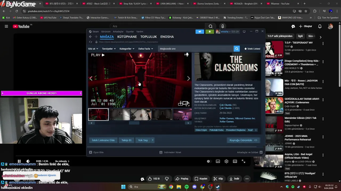The image size is (341, 191).
Task: Expand the Göz at store menu
Action: 93,49
